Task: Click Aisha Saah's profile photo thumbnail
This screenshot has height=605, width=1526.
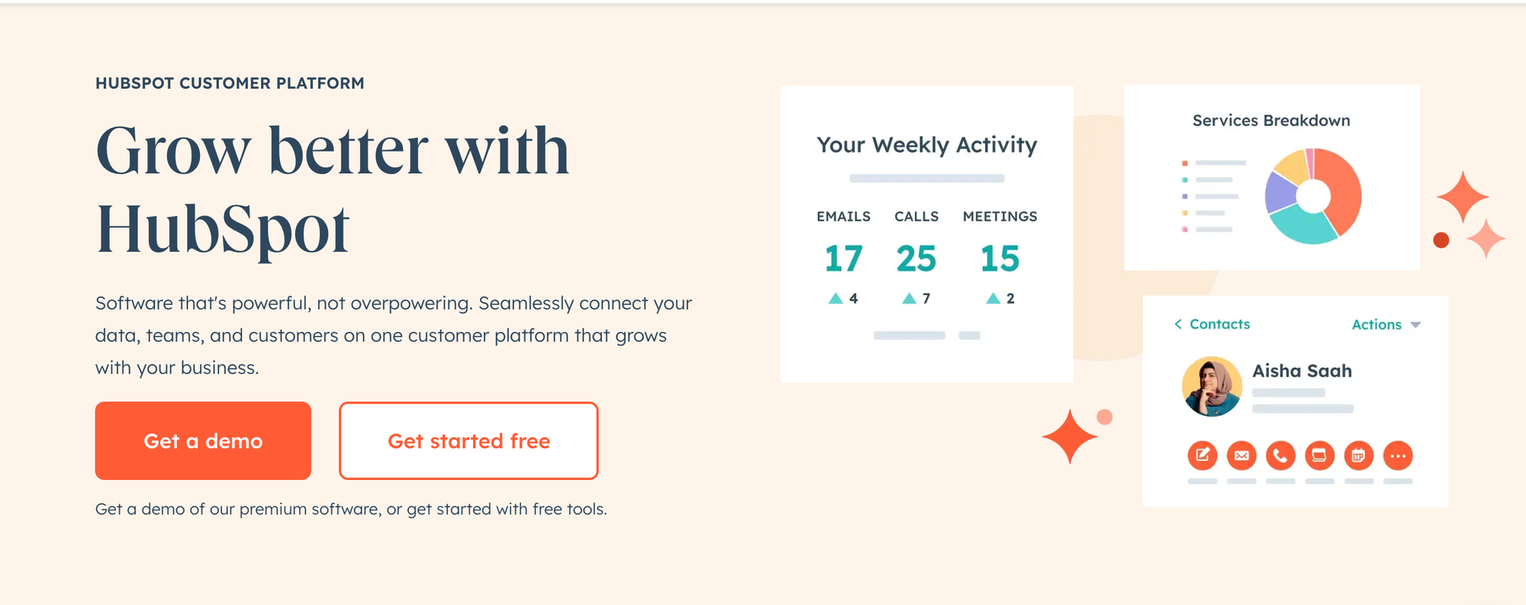Action: coord(1212,387)
